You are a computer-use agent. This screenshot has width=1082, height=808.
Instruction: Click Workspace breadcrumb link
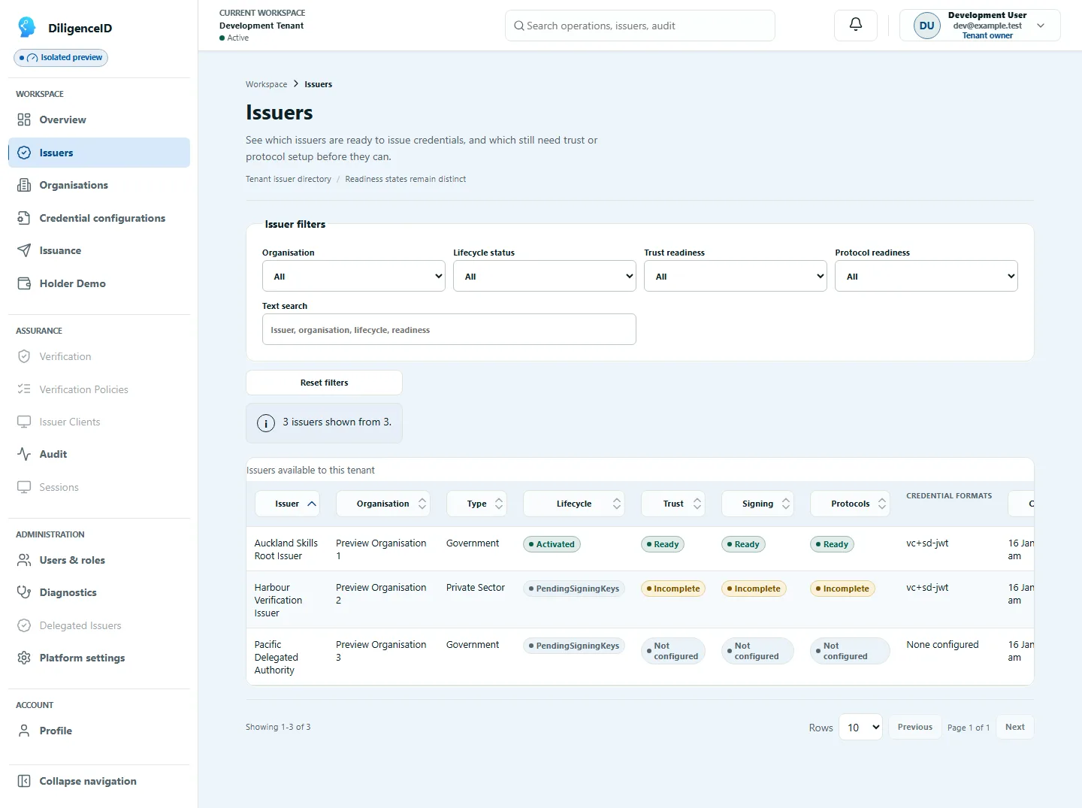[266, 84]
